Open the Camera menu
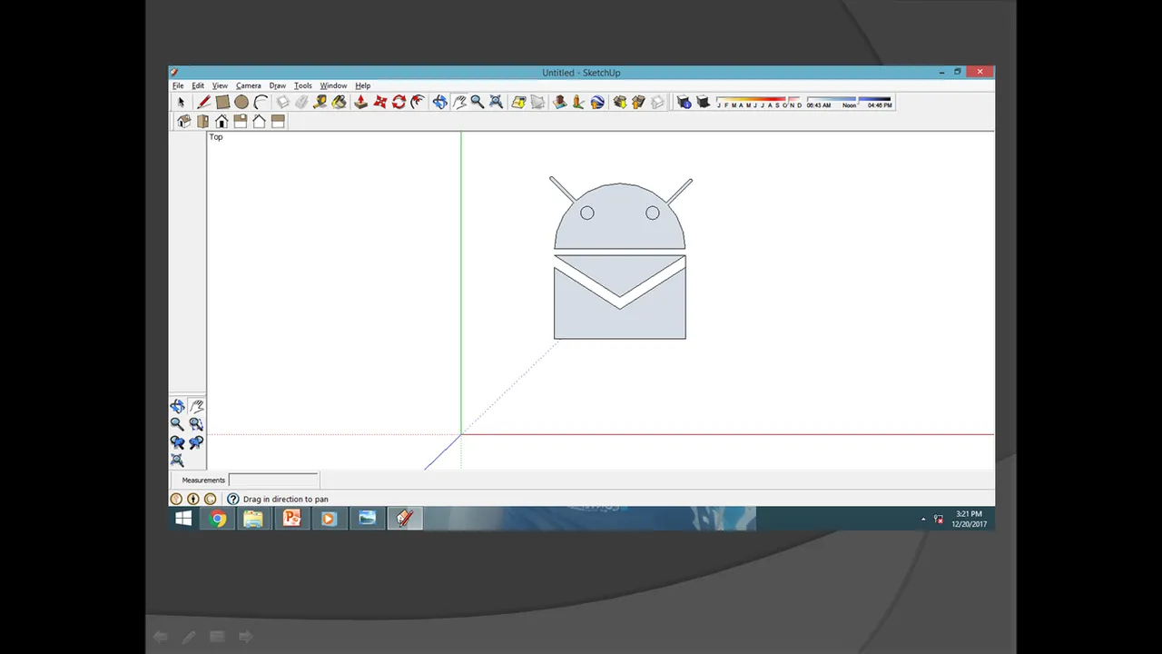The width and height of the screenshot is (1162, 654). pyautogui.click(x=249, y=85)
